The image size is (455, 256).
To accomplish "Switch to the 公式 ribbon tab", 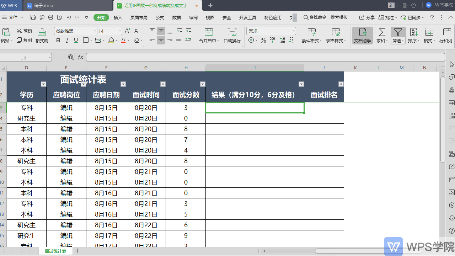I will point(160,17).
